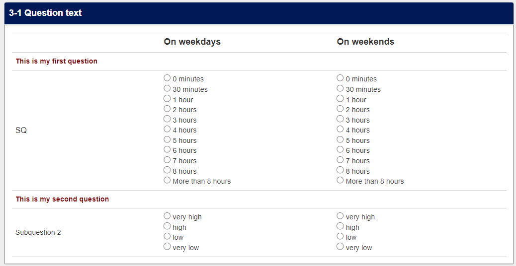Choose 2 hours for weekends
The height and width of the screenshot is (266, 516).
click(340, 108)
